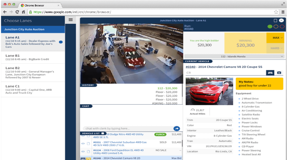The height and width of the screenshot is (160, 287).
Task: Click the 'Rio Linda, CA' location value
Action: (223, 151)
